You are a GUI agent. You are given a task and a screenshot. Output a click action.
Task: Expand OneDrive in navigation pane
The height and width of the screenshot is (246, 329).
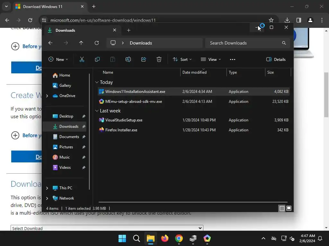(x=47, y=96)
